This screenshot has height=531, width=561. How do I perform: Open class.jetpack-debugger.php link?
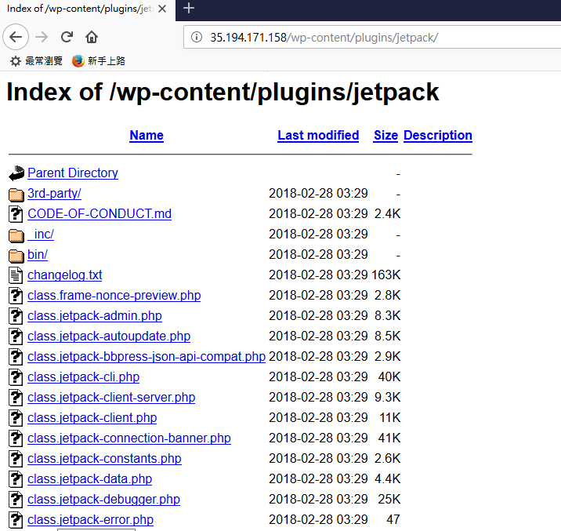(x=103, y=500)
